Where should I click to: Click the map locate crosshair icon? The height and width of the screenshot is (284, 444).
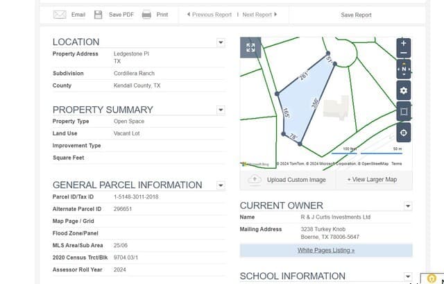point(404,133)
